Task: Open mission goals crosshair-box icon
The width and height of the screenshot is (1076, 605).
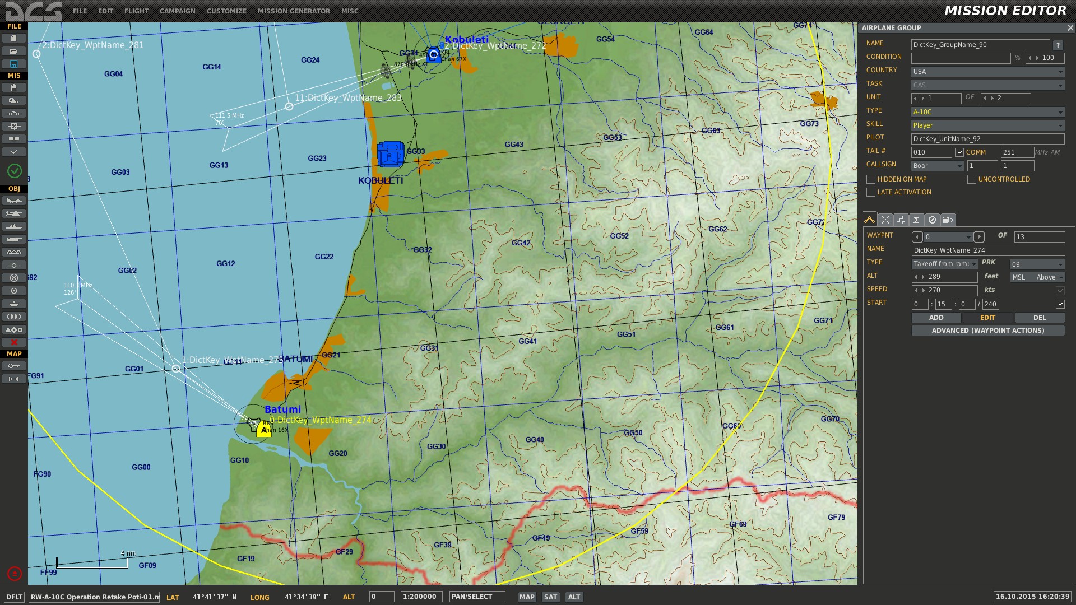Action: click(14, 126)
